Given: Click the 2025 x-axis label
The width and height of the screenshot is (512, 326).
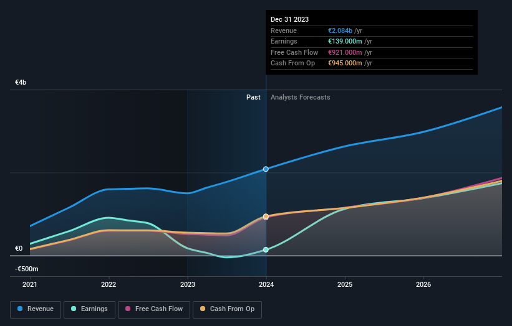Looking at the screenshot, I should click(x=345, y=285).
